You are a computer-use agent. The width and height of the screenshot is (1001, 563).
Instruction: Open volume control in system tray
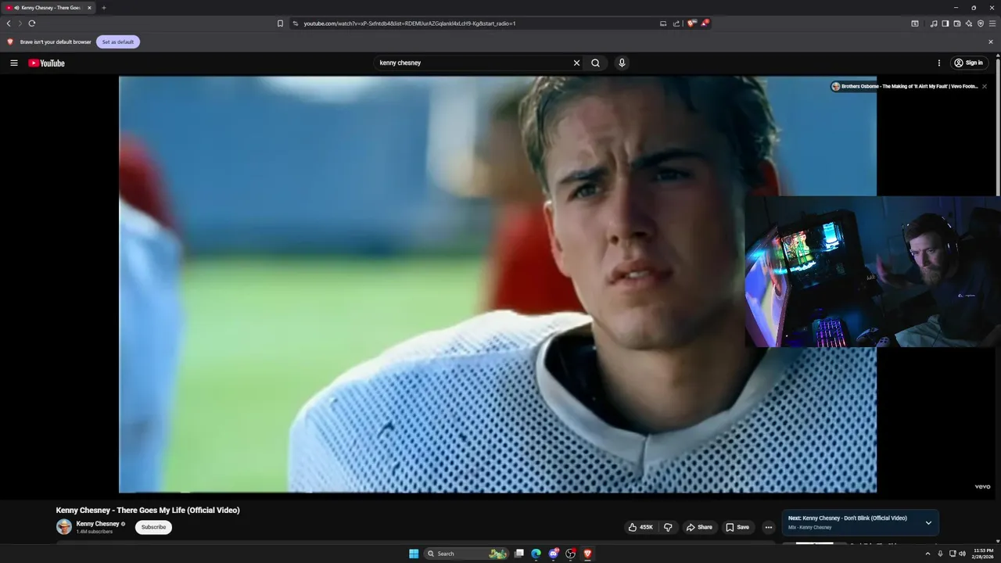point(962,554)
